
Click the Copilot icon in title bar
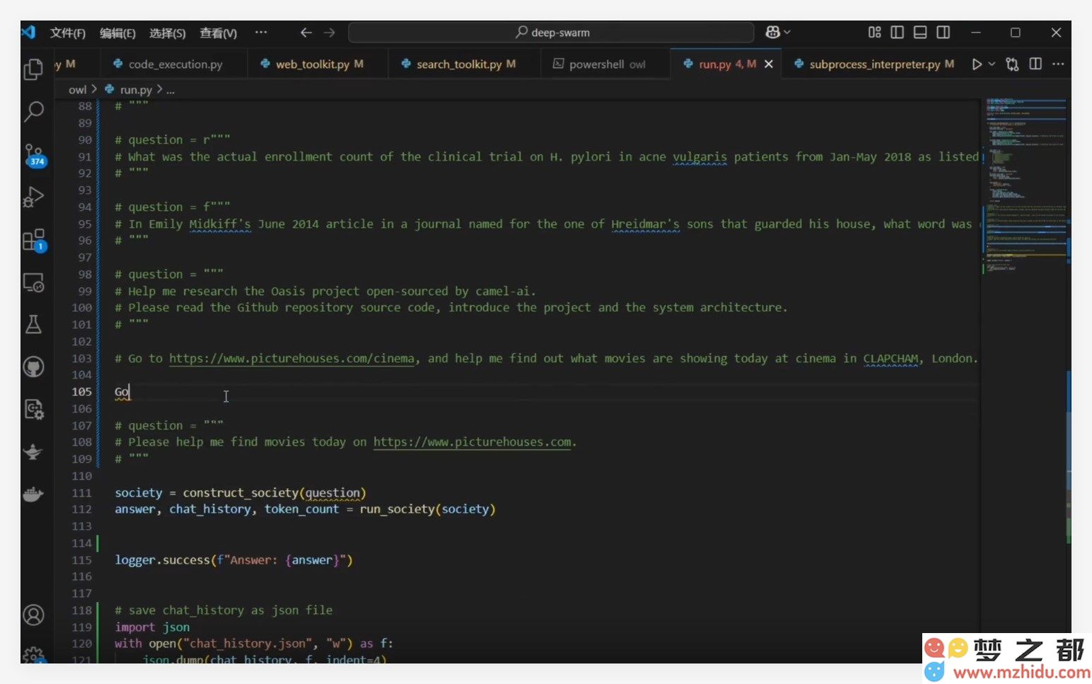pyautogui.click(x=772, y=33)
